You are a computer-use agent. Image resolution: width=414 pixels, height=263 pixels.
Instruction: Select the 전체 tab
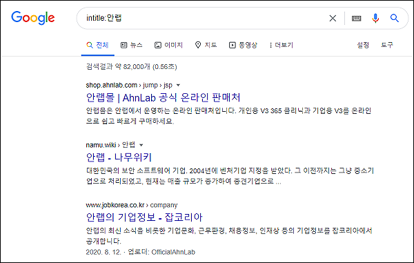97,45
